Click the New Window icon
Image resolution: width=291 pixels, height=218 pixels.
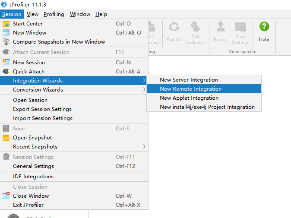click(6, 33)
